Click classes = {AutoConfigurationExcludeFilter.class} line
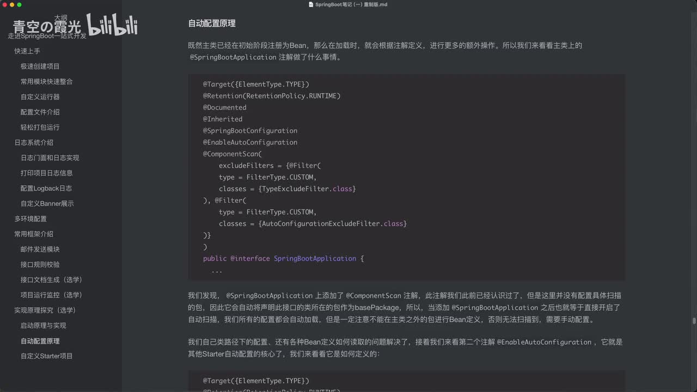Viewport: 697px width, 392px height. pos(313,224)
